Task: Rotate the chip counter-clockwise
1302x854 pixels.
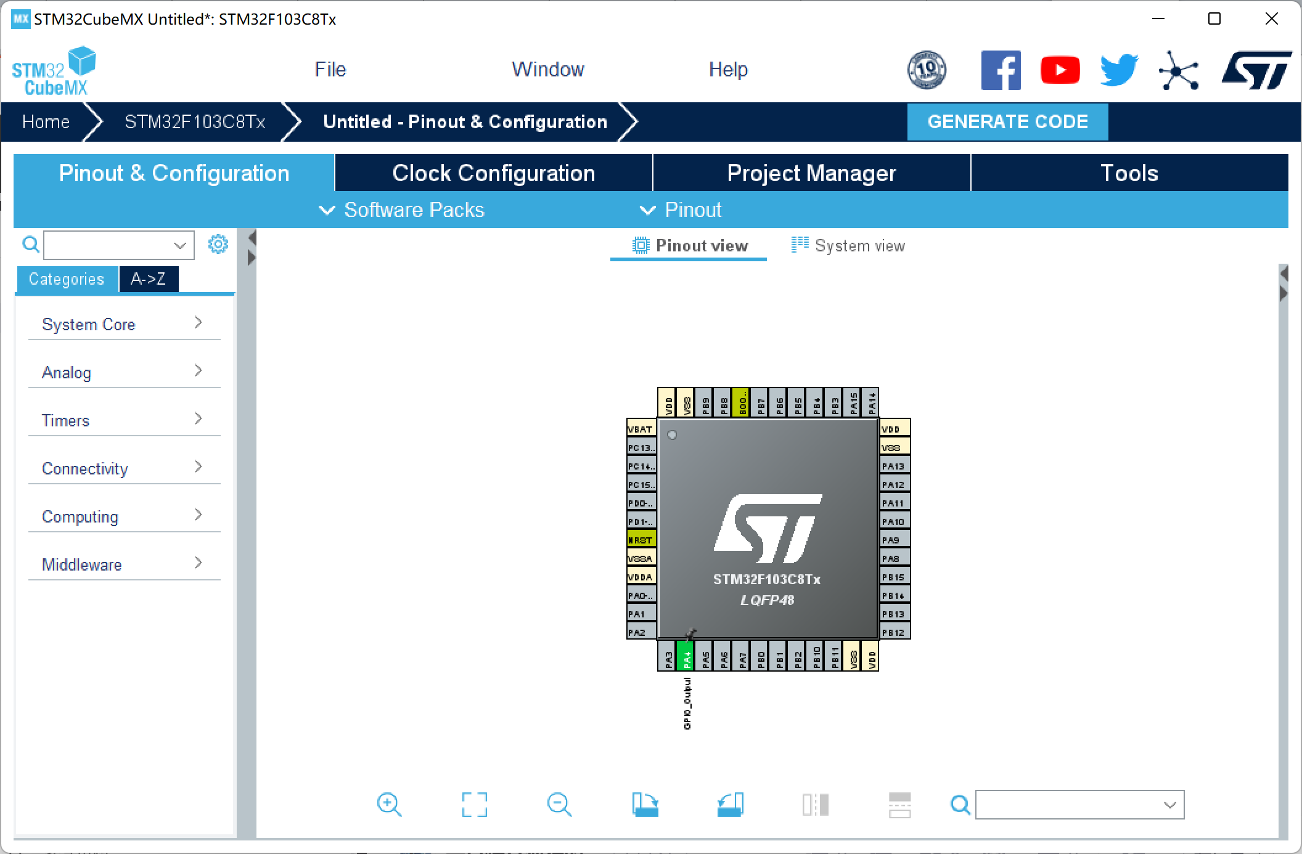Action: 730,805
